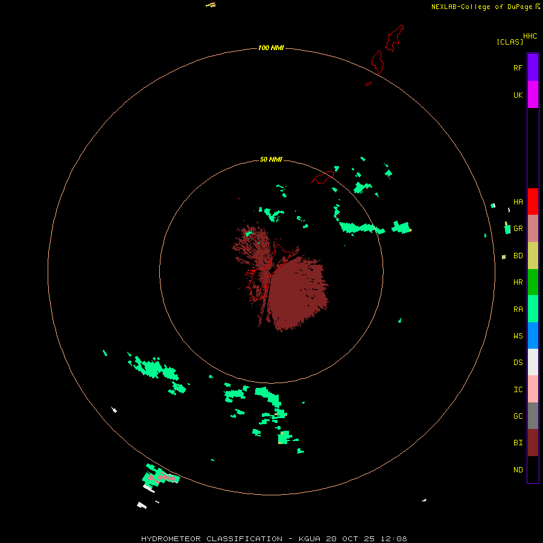Image resolution: width=543 pixels, height=543 pixels.
Task: Click the WS legend label
Action: [x=518, y=335]
